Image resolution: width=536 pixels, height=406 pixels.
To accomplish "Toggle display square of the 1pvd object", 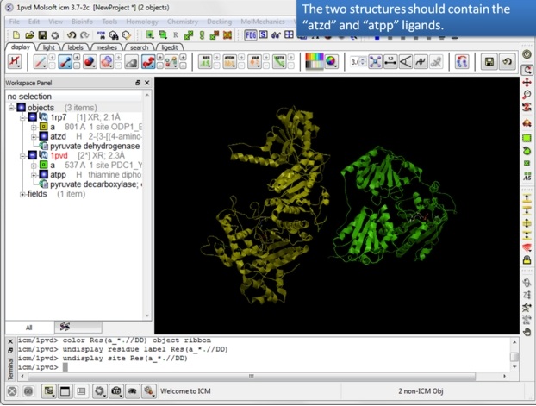I will 32,155.
